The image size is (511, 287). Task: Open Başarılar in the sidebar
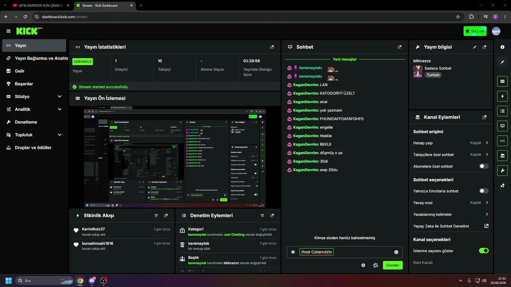pos(34,84)
